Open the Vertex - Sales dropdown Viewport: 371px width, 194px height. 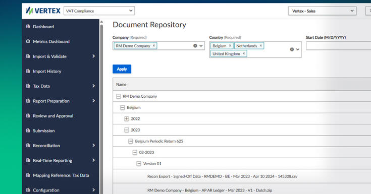coord(322,11)
